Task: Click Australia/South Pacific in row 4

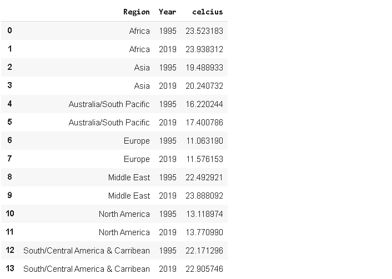Action: pyautogui.click(x=109, y=104)
